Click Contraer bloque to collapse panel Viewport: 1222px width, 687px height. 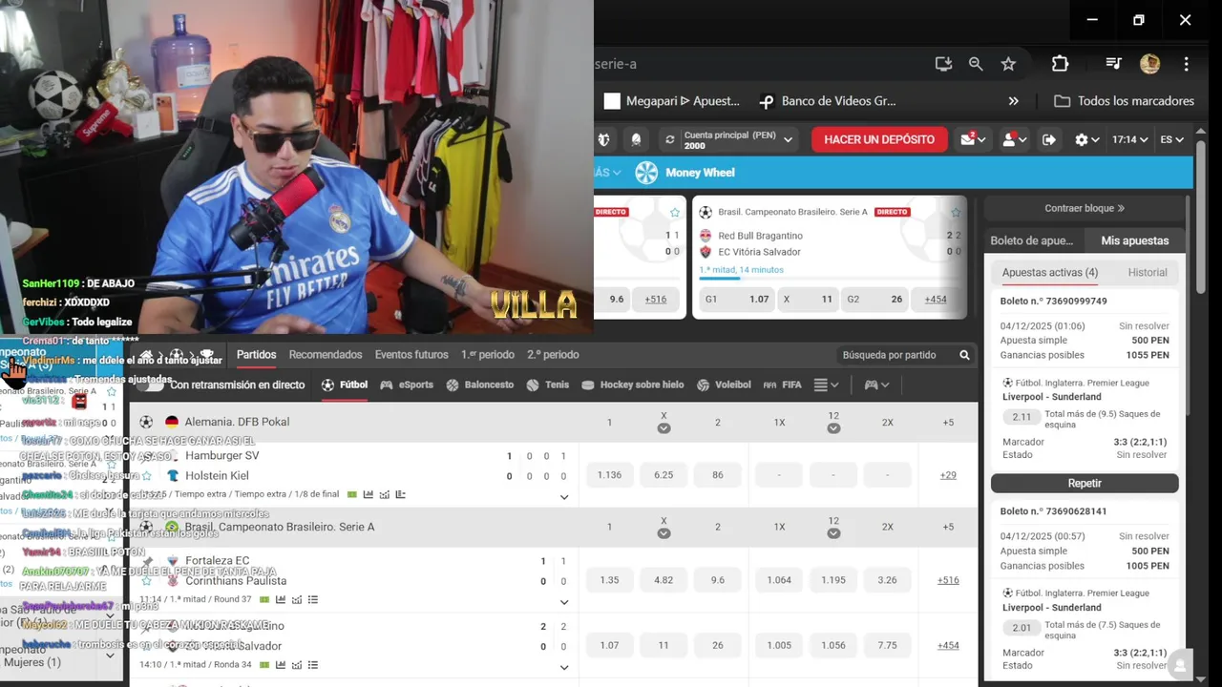1085,208
